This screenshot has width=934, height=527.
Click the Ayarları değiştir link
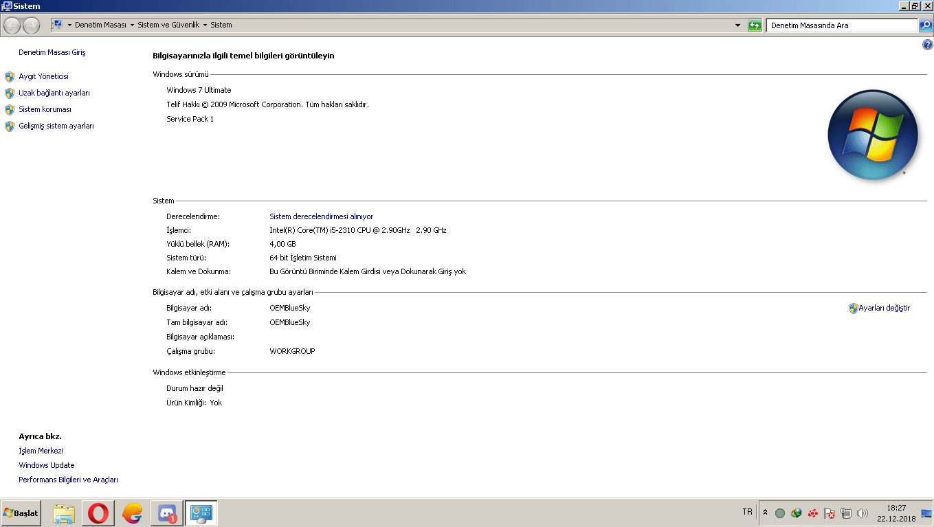coord(885,308)
